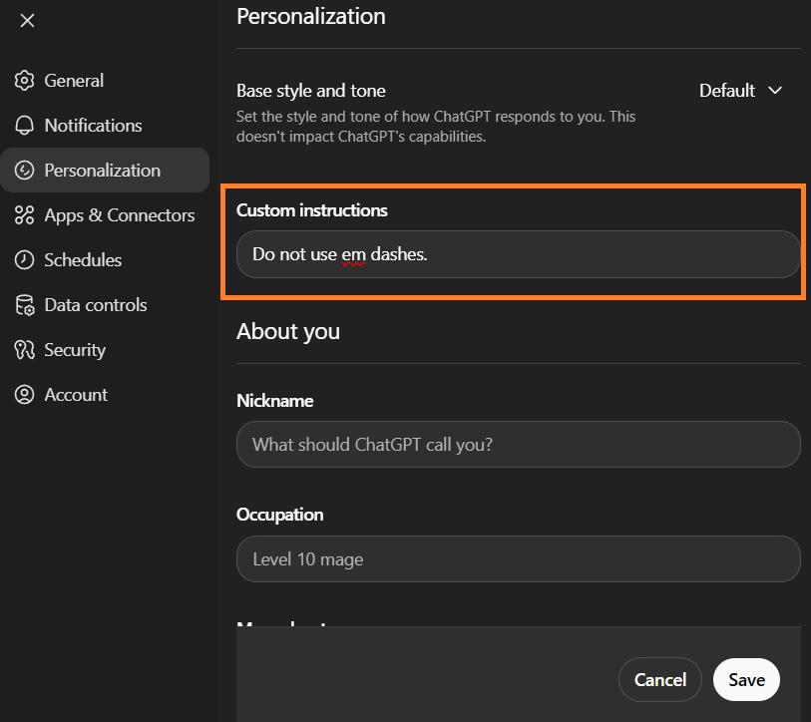The image size is (811, 722).
Task: Click the 'Nickname' label
Action: pos(274,400)
